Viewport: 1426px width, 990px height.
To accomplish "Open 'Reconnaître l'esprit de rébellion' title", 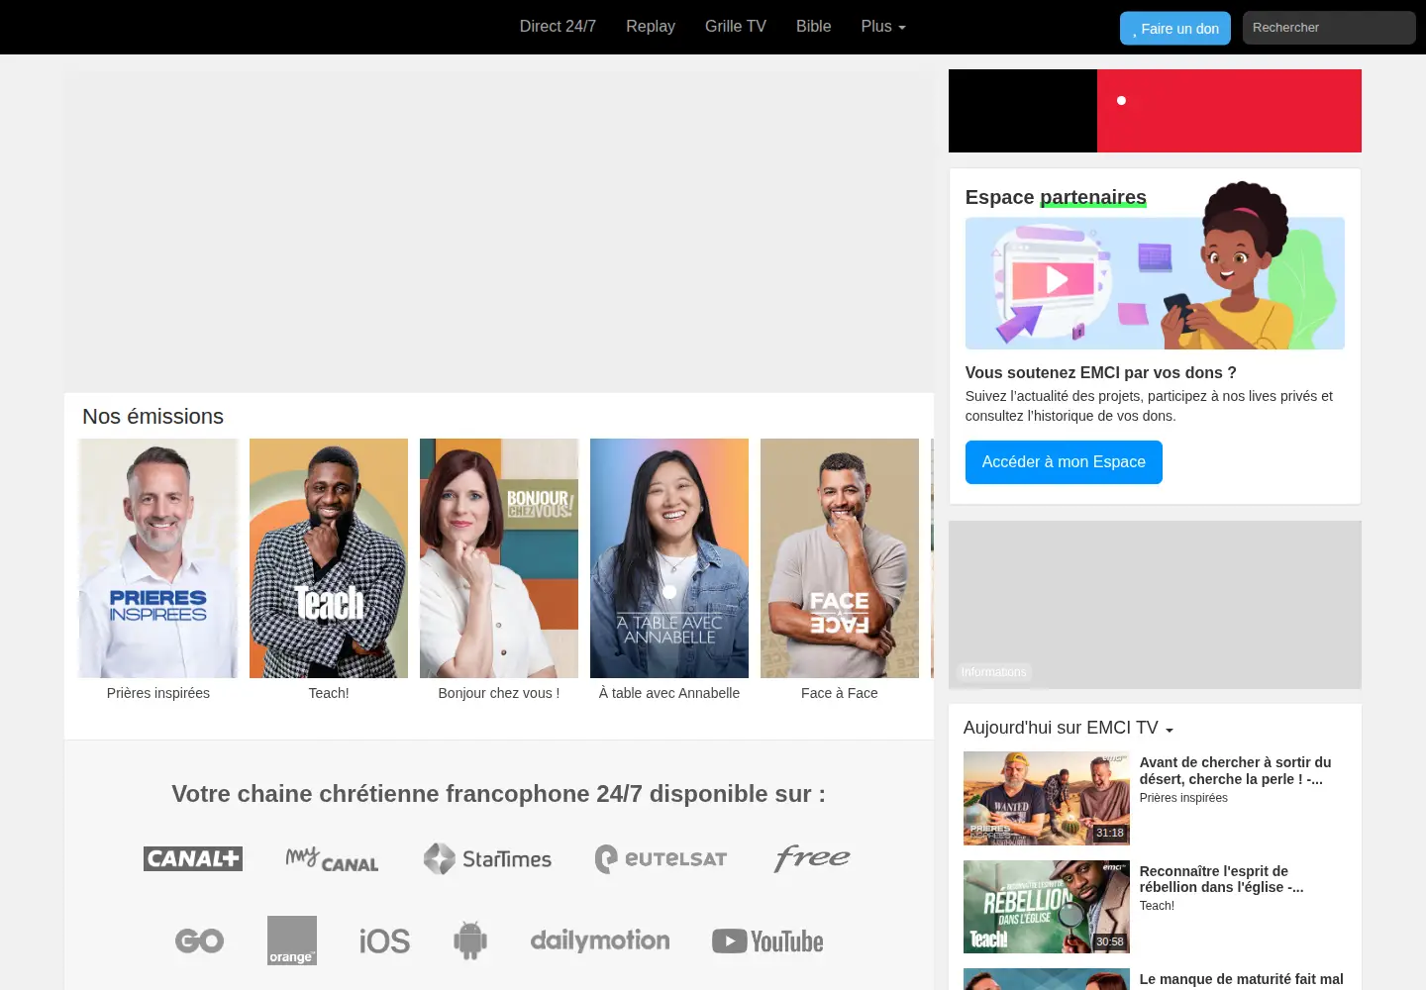I will click(1221, 879).
